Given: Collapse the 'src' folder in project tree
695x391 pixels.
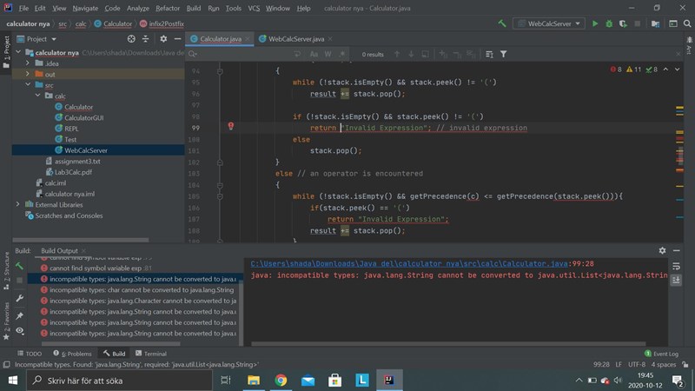Looking at the screenshot, I should (x=29, y=85).
